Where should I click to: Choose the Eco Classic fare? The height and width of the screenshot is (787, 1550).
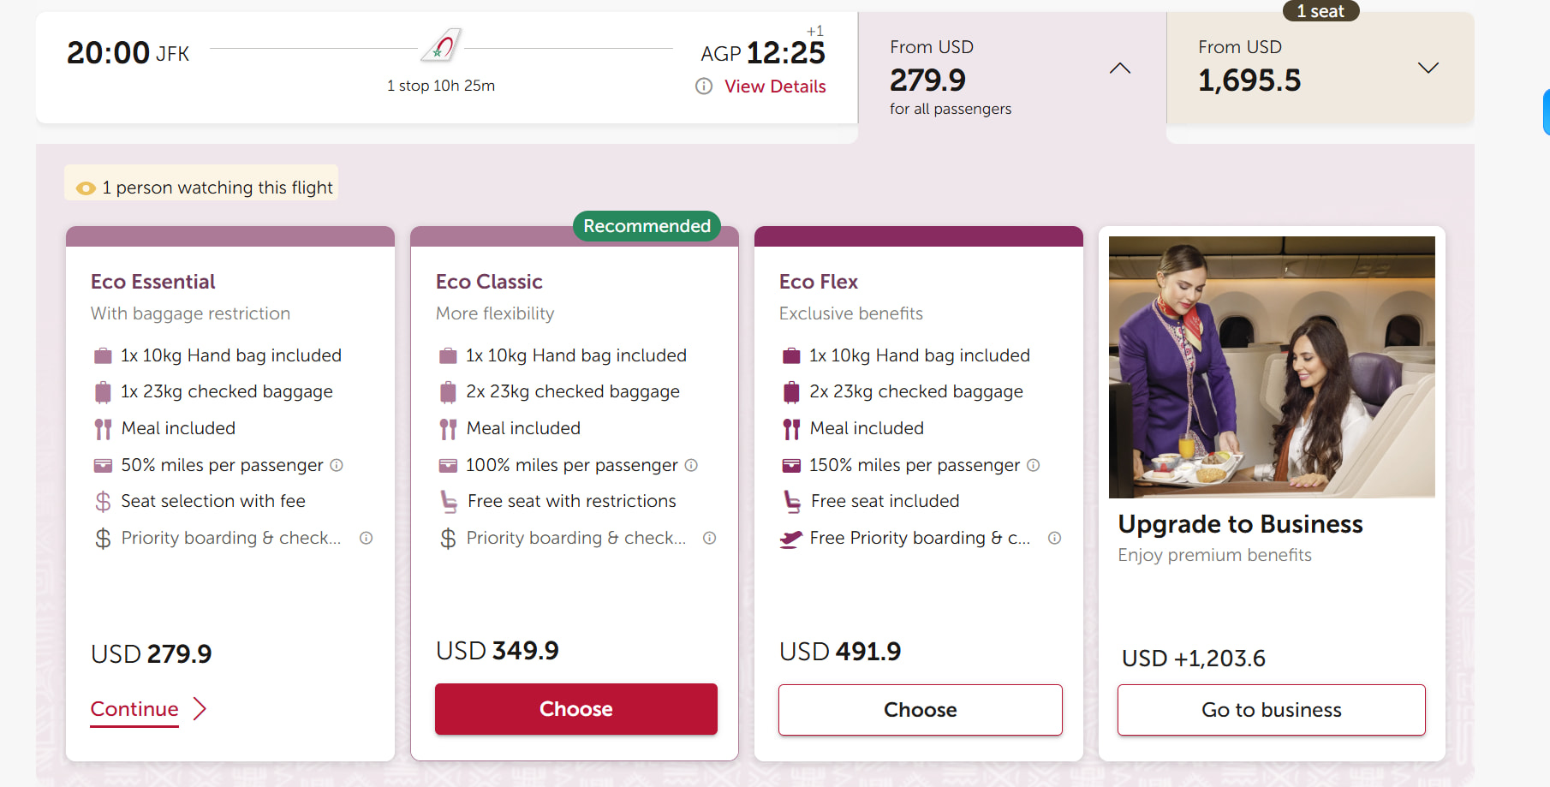pos(576,709)
